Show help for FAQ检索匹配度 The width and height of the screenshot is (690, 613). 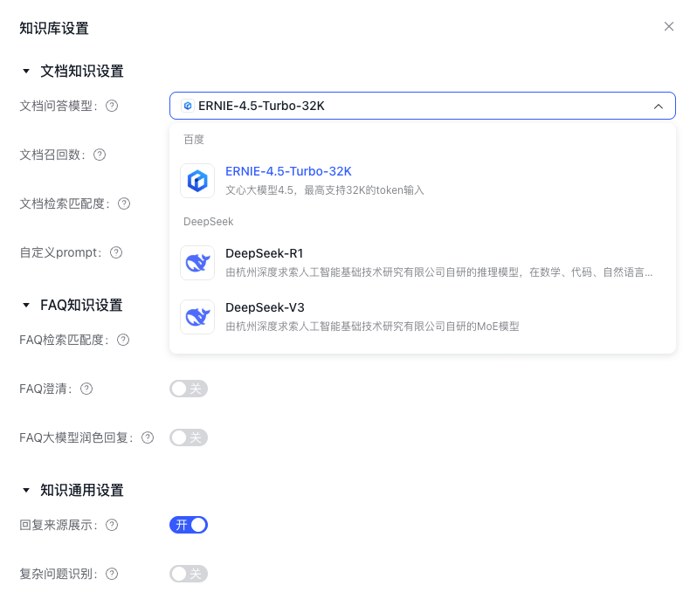pos(123,340)
